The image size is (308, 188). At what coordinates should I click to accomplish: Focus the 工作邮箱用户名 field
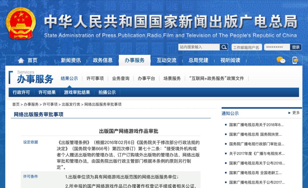(x=247, y=47)
